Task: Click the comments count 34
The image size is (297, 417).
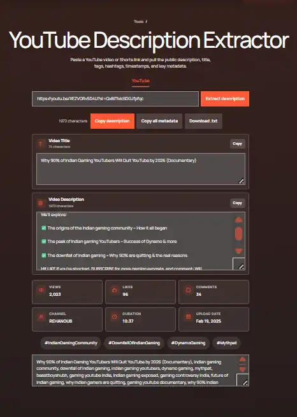Action: pos(199,295)
